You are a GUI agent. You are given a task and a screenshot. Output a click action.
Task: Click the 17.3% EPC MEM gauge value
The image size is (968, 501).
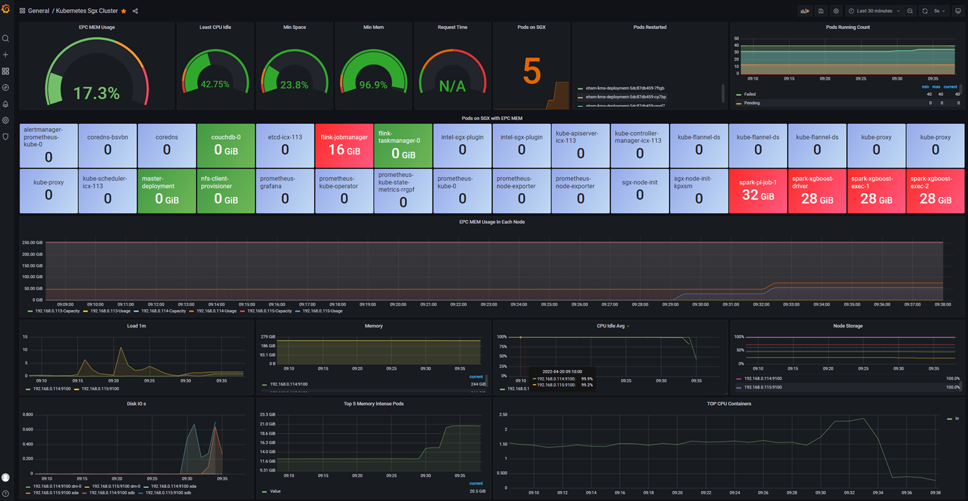pyautogui.click(x=97, y=93)
